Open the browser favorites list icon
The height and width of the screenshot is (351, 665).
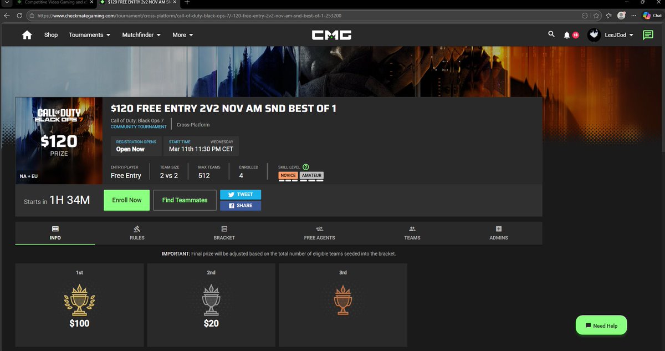609,16
